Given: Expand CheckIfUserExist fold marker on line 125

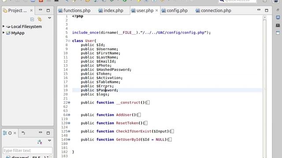Looking at the screenshot, I should 69,132.
